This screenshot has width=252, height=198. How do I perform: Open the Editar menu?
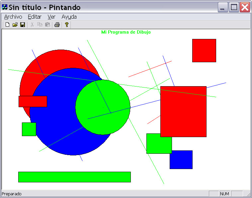35,17
